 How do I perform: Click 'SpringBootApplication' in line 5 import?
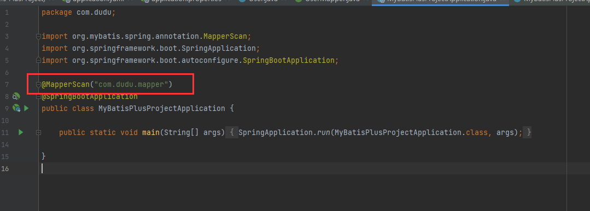tap(289, 60)
